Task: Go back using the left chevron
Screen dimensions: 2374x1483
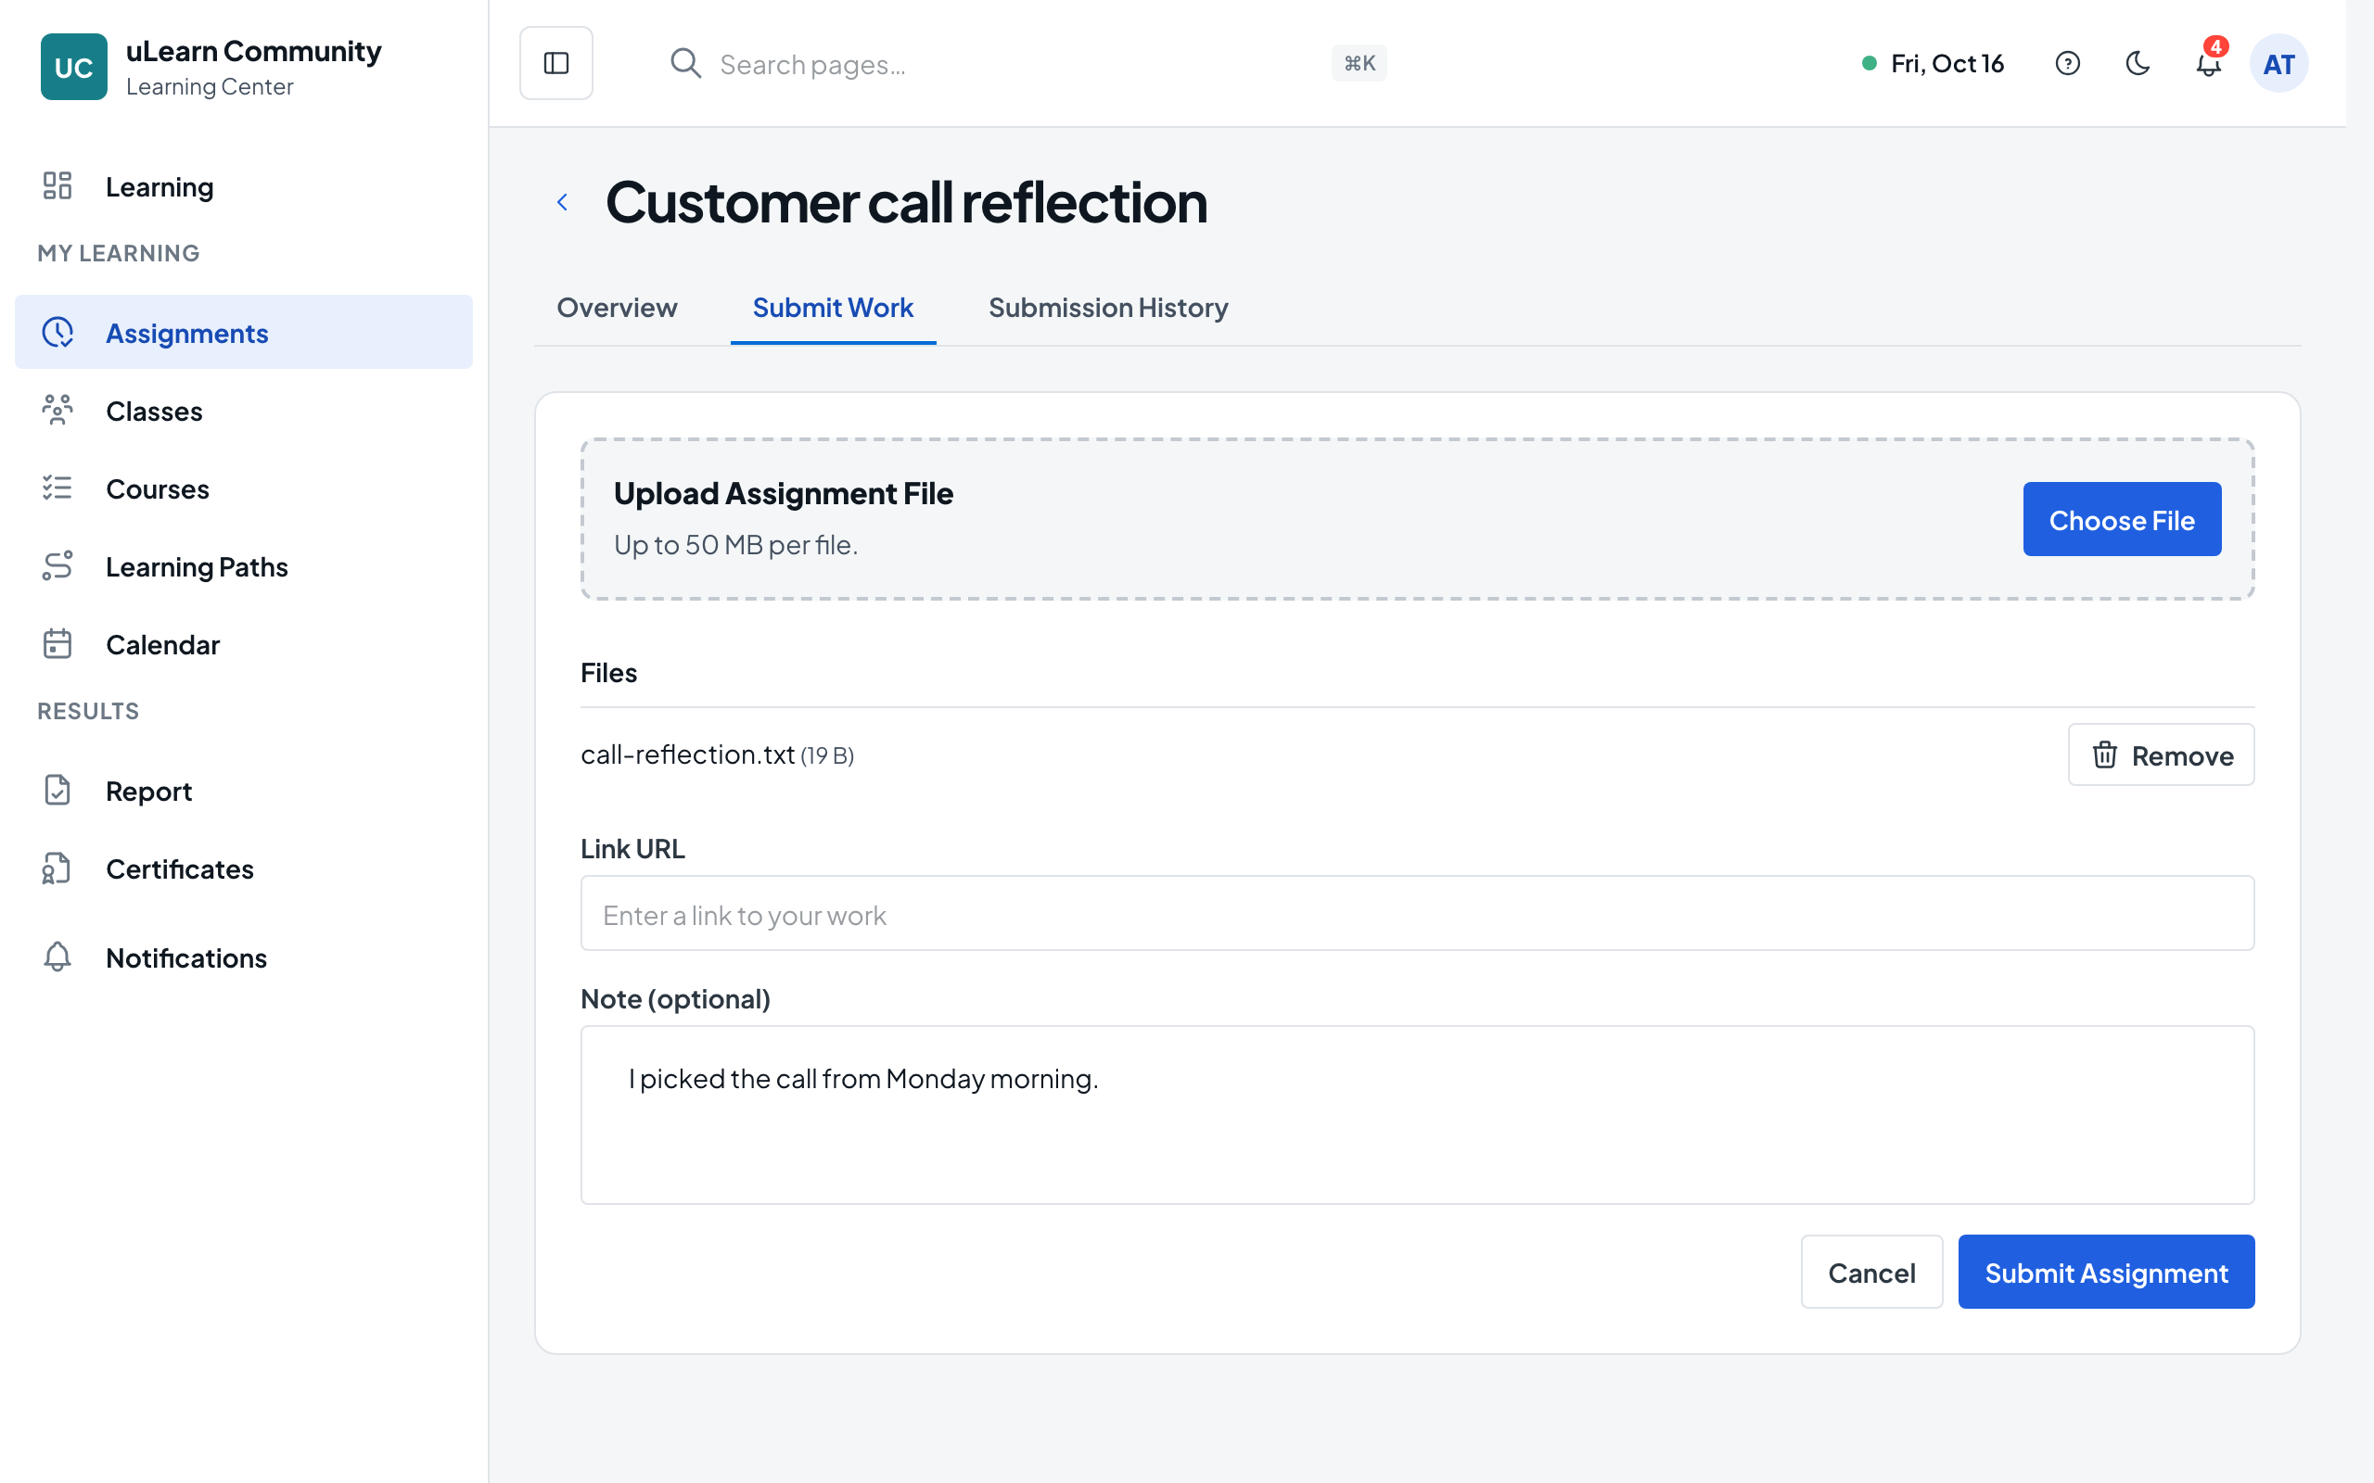Action: 562,202
